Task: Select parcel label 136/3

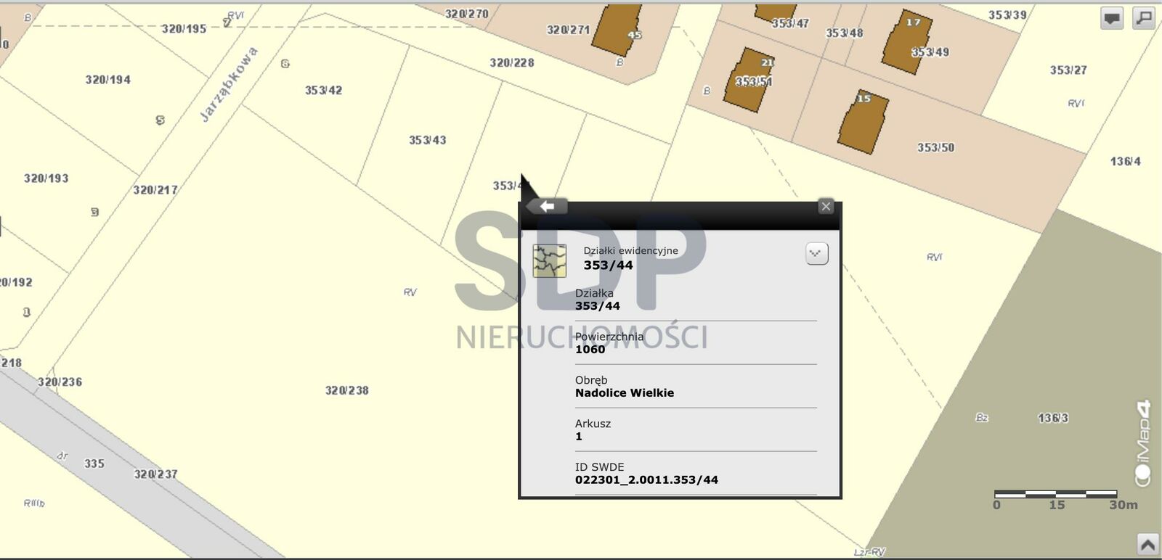Action: point(1053,418)
